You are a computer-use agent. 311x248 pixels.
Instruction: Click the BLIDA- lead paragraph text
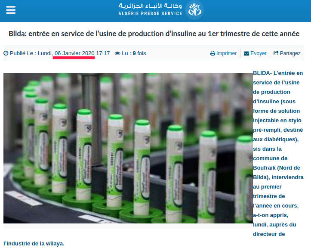tap(278, 153)
